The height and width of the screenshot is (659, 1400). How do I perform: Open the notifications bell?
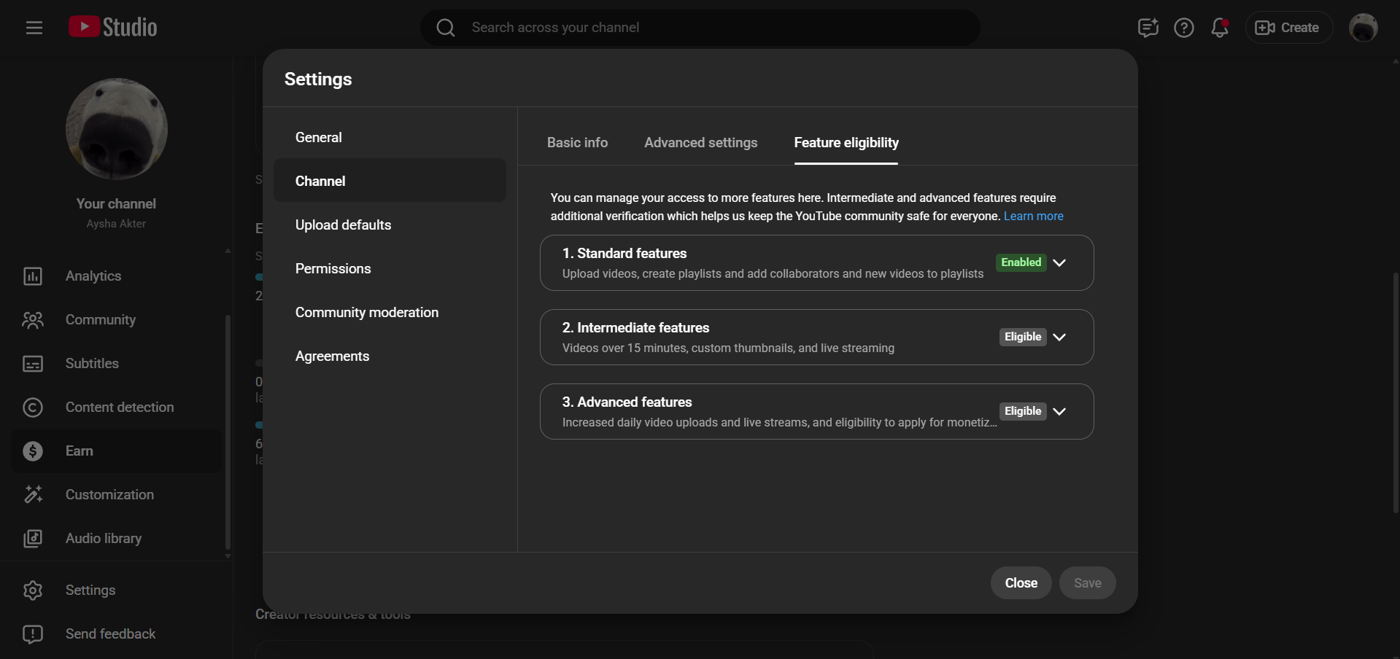point(1219,28)
